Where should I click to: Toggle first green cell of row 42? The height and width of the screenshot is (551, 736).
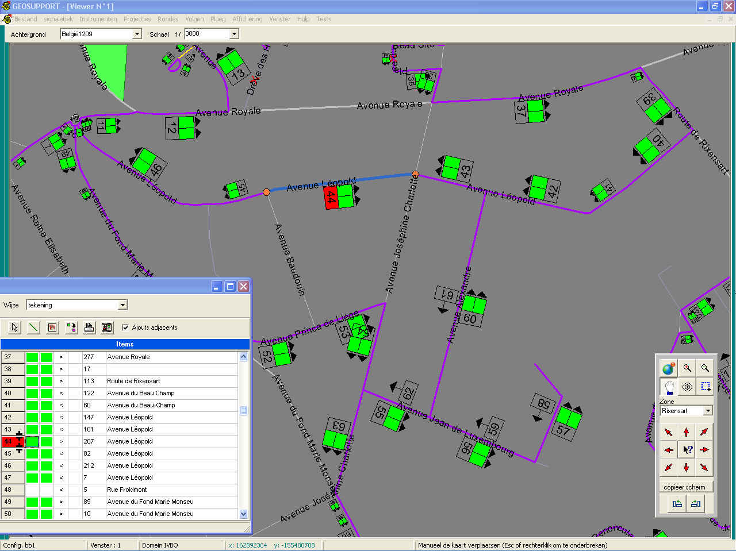tap(32, 417)
